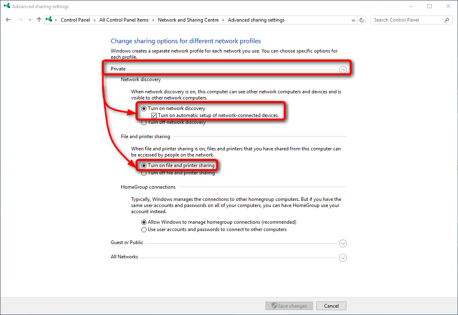
Task: Click the Cancel button
Action: click(331, 306)
